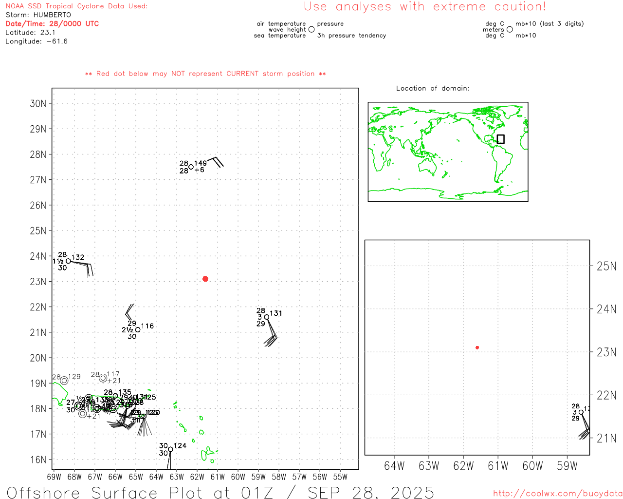This screenshot has width=623, height=499.
Task: Click the '64W' inset map longitude label
Action: coord(394,466)
